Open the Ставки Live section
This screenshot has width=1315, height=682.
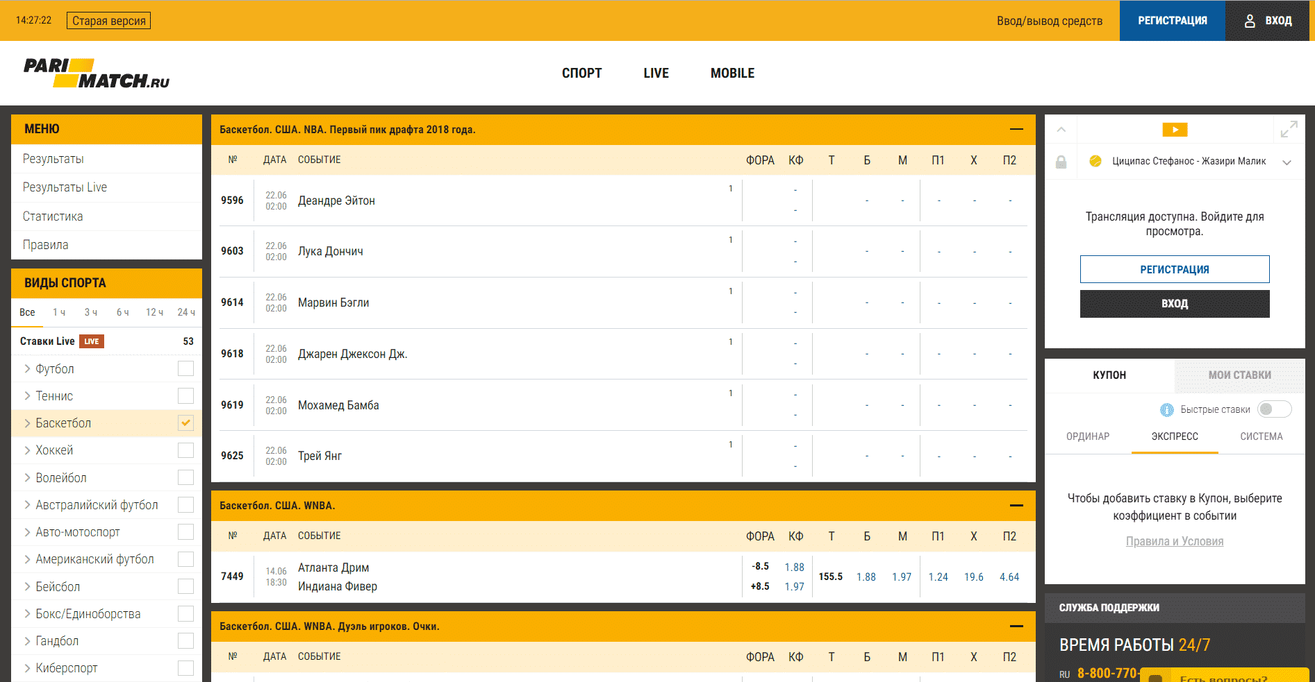[x=106, y=341]
